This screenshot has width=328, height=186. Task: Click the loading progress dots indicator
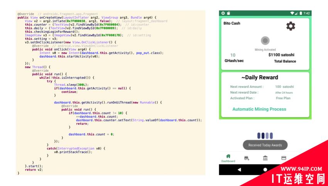[265, 135]
